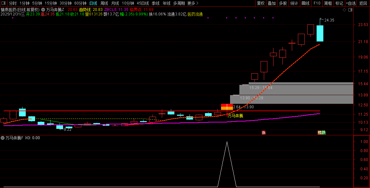Open the 多周期 multi-period view
Image resolution: width=370 pixels, height=188 pixels.
pyautogui.click(x=179, y=3)
